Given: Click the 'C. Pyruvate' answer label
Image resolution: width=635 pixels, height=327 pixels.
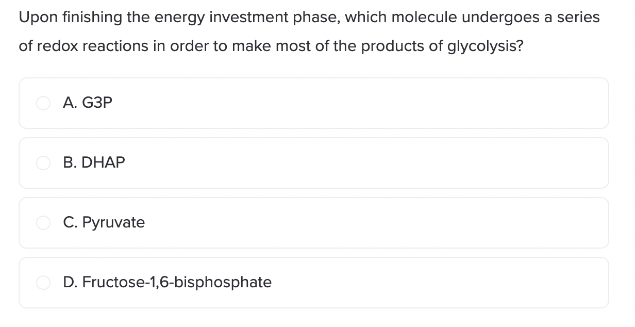Looking at the screenshot, I should click(x=104, y=223).
